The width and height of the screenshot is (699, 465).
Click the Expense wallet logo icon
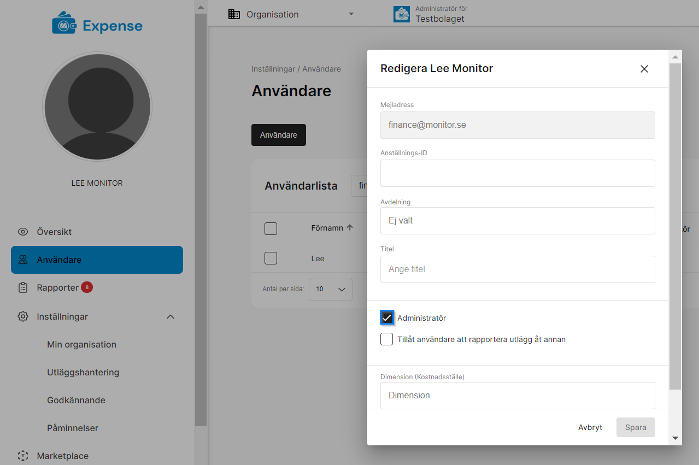tap(64, 25)
